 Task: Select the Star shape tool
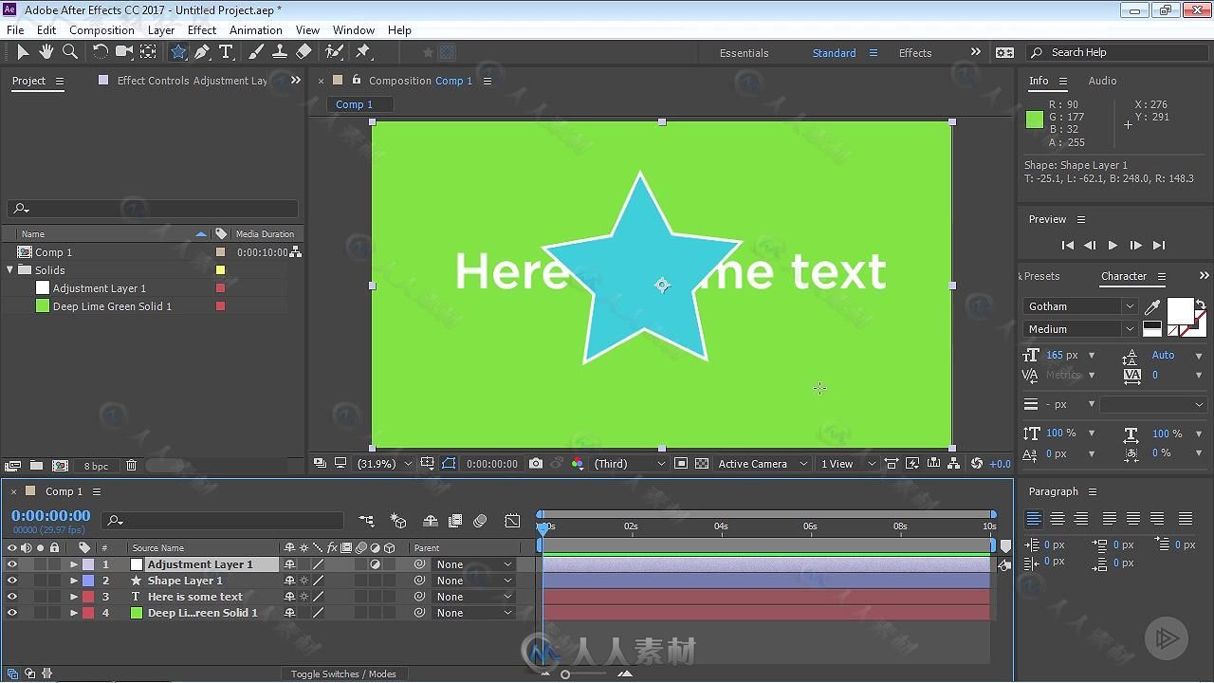pyautogui.click(x=178, y=52)
